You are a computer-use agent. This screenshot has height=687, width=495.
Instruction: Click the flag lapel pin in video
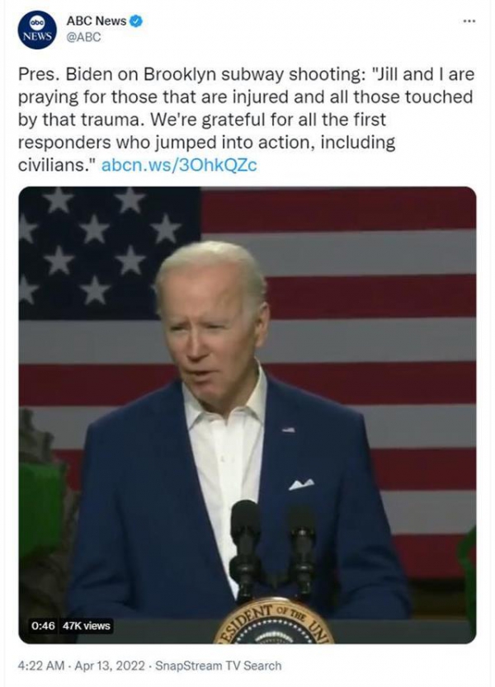coord(288,430)
